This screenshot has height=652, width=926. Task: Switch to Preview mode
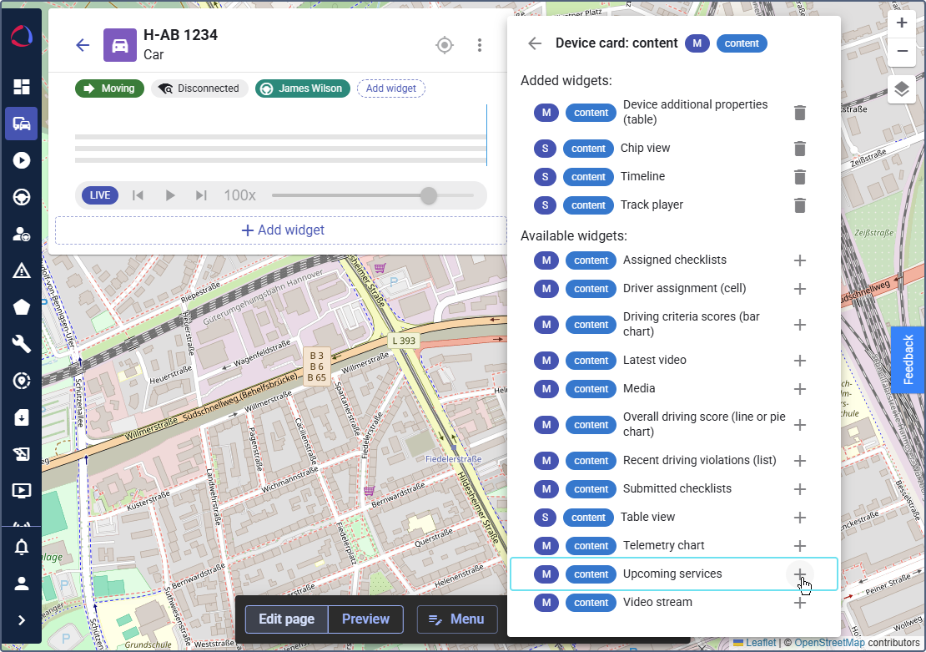pos(365,619)
